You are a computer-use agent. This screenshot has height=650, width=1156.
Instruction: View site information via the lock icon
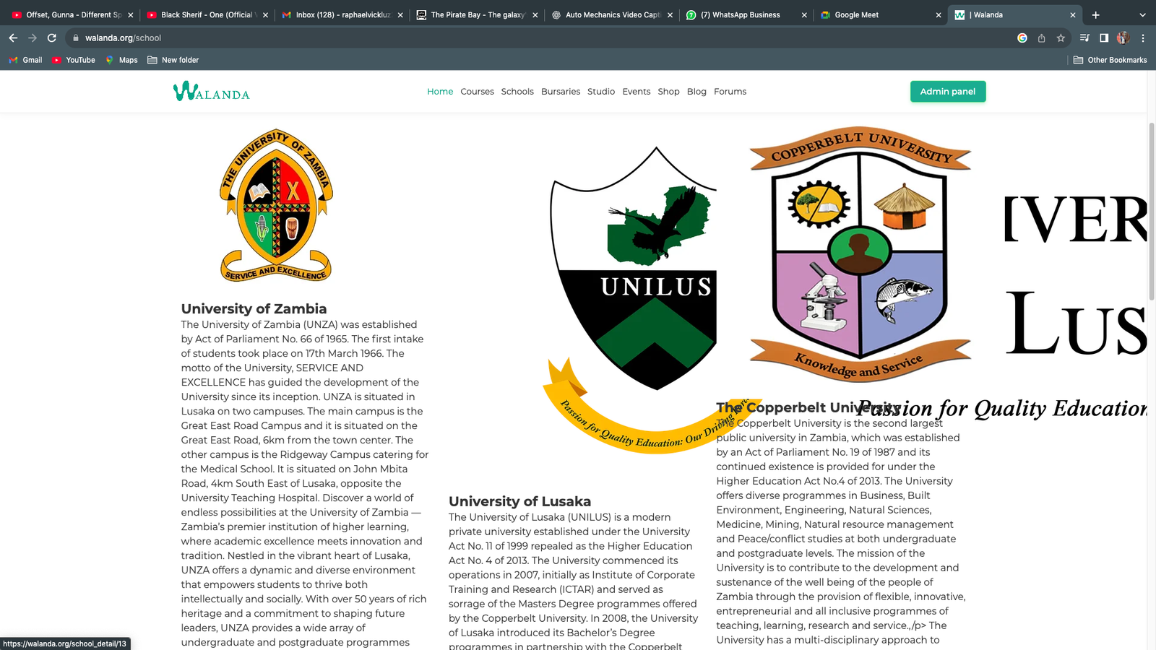[76, 38]
